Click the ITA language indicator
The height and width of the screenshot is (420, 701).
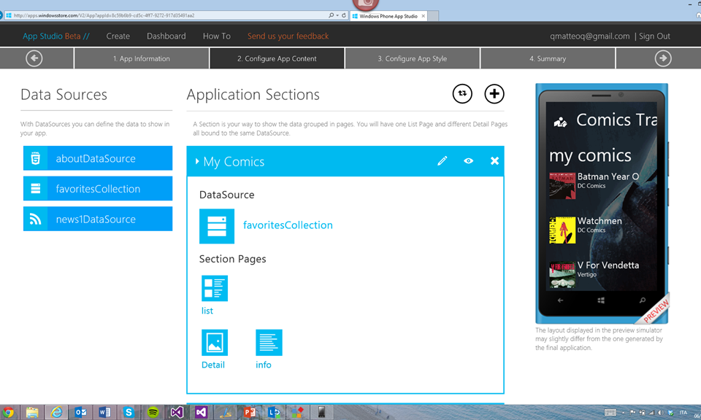pos(683,413)
